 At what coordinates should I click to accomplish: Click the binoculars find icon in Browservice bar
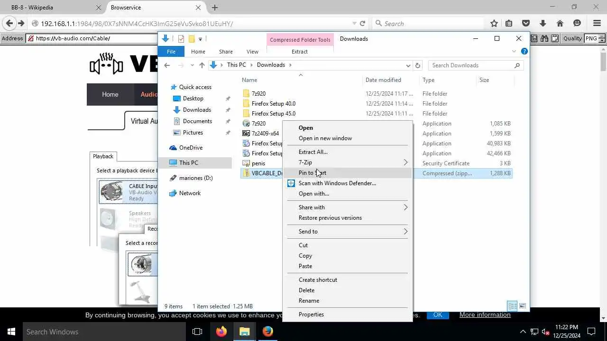pyautogui.click(x=544, y=38)
